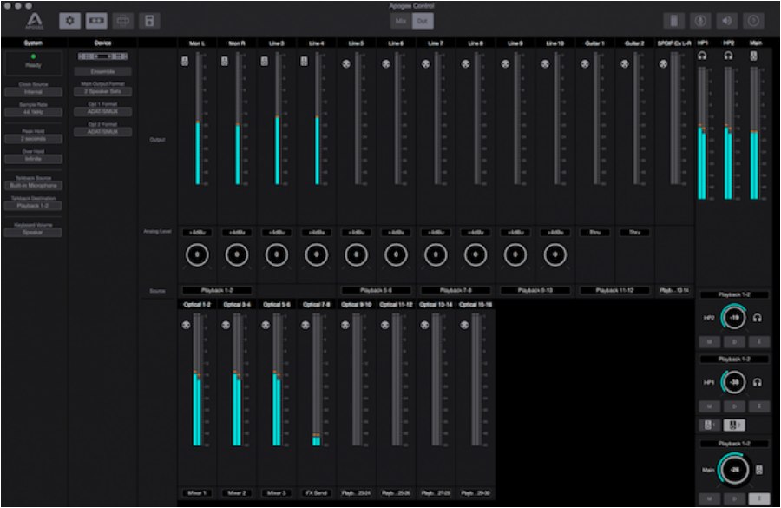Click the Thru level button on Guitar 2

pyautogui.click(x=634, y=233)
